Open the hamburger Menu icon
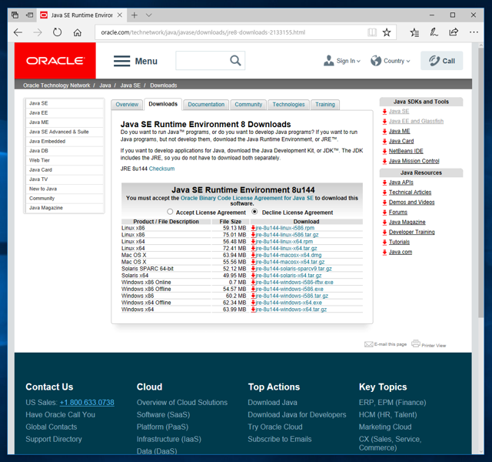Image resolution: width=492 pixels, height=462 pixels. (x=121, y=61)
